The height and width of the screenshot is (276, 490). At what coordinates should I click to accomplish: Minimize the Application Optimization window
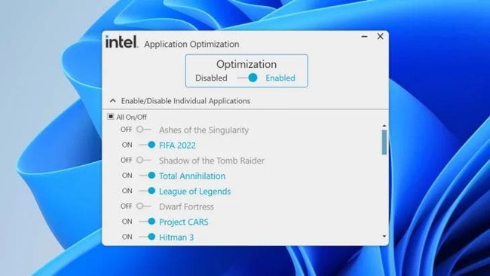[x=364, y=36]
